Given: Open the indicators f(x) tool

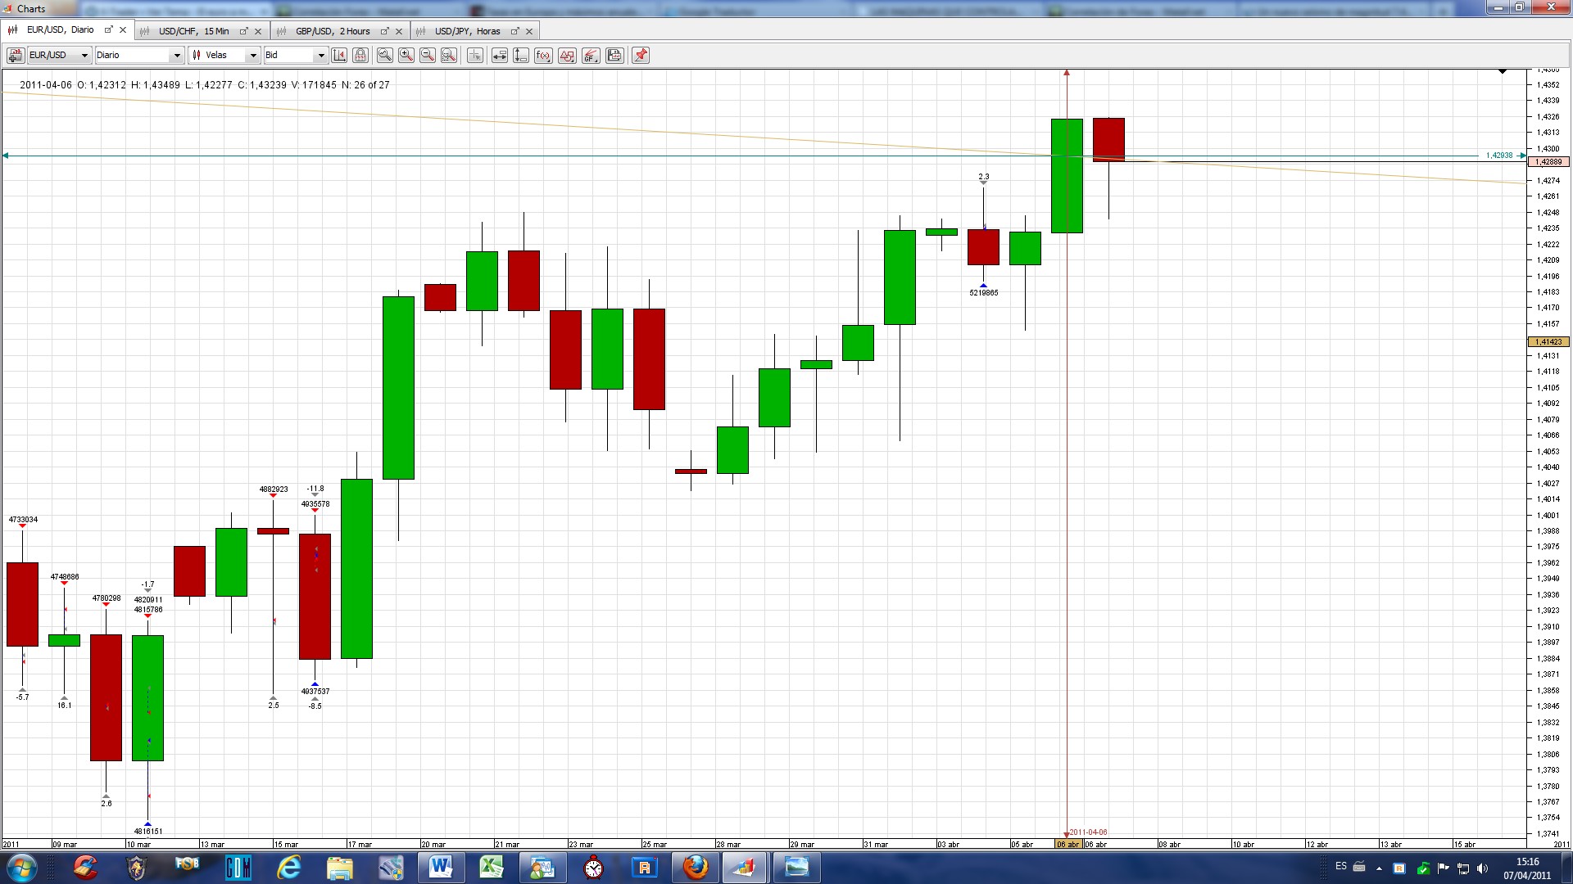Looking at the screenshot, I should 543,55.
